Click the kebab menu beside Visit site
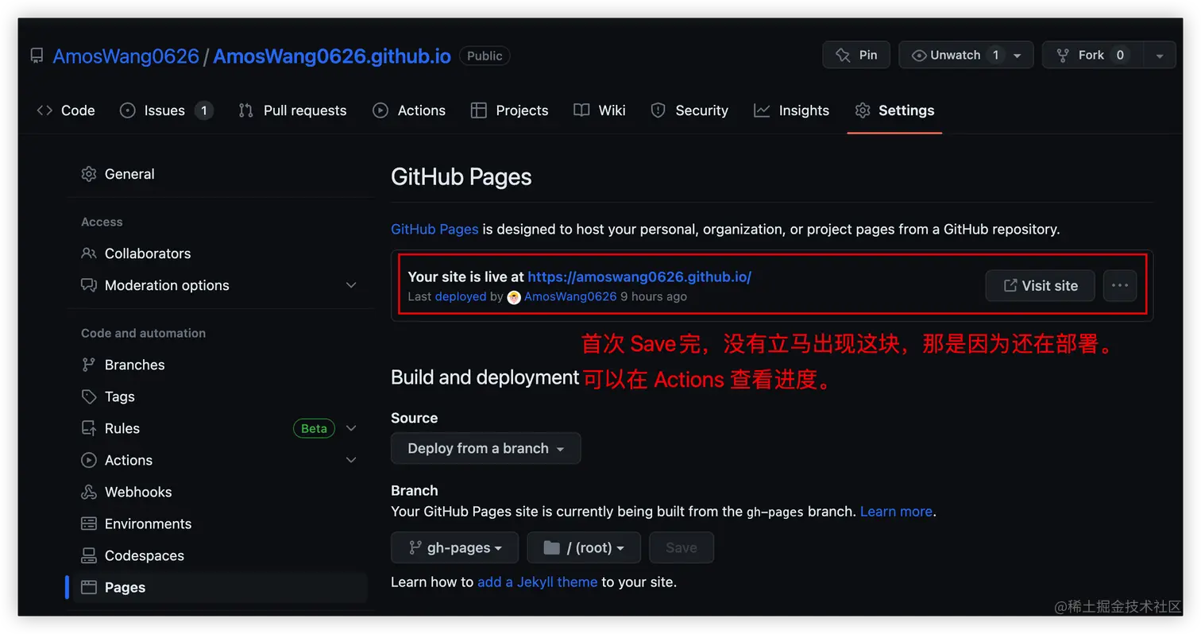The height and width of the screenshot is (634, 1201). tap(1119, 285)
